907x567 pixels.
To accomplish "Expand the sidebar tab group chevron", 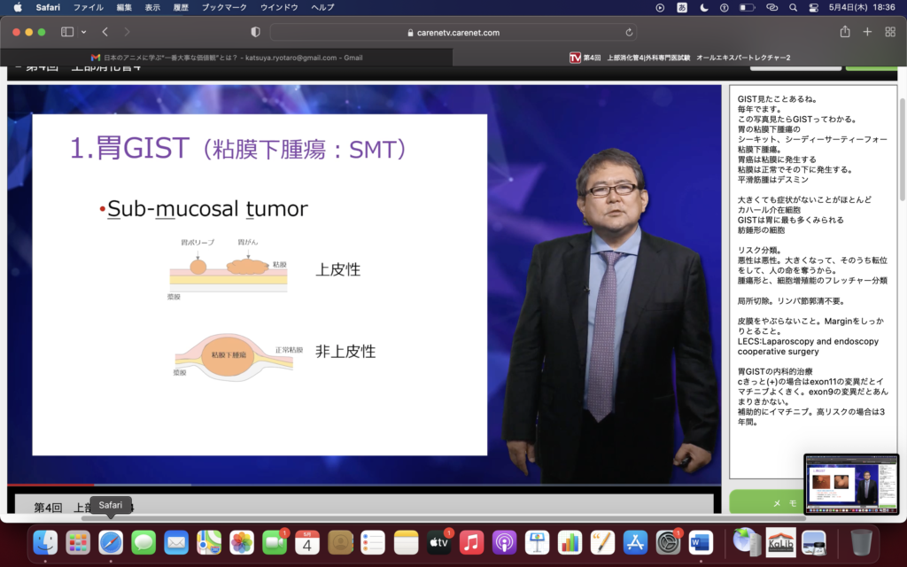I will [x=84, y=32].
